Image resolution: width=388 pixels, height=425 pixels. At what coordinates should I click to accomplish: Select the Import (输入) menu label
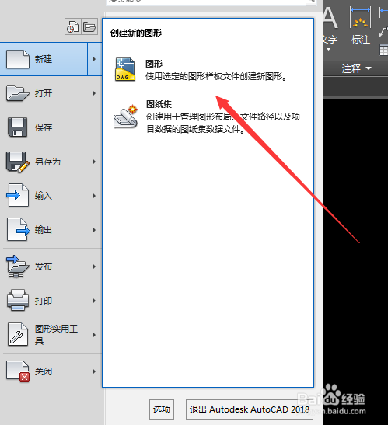tap(44, 196)
